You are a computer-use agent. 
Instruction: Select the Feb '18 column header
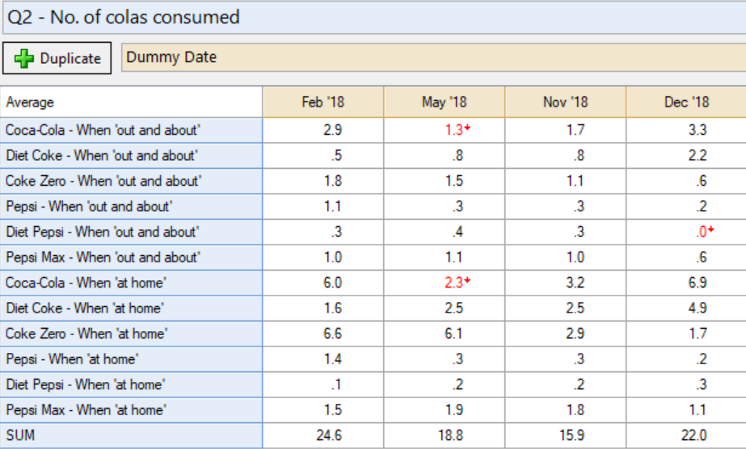point(322,103)
